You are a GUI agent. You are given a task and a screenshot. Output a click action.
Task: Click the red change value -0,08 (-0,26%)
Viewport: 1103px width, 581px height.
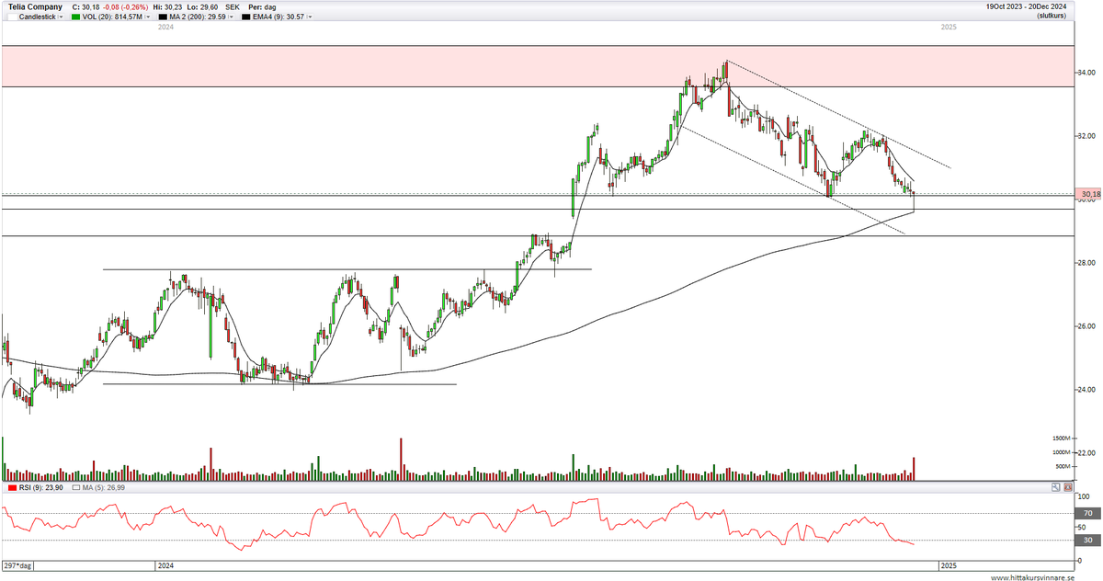pos(126,7)
